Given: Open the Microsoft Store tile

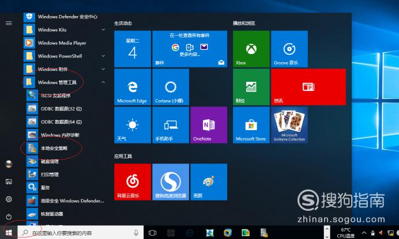Looking at the screenshot, I should (x=251, y=125).
